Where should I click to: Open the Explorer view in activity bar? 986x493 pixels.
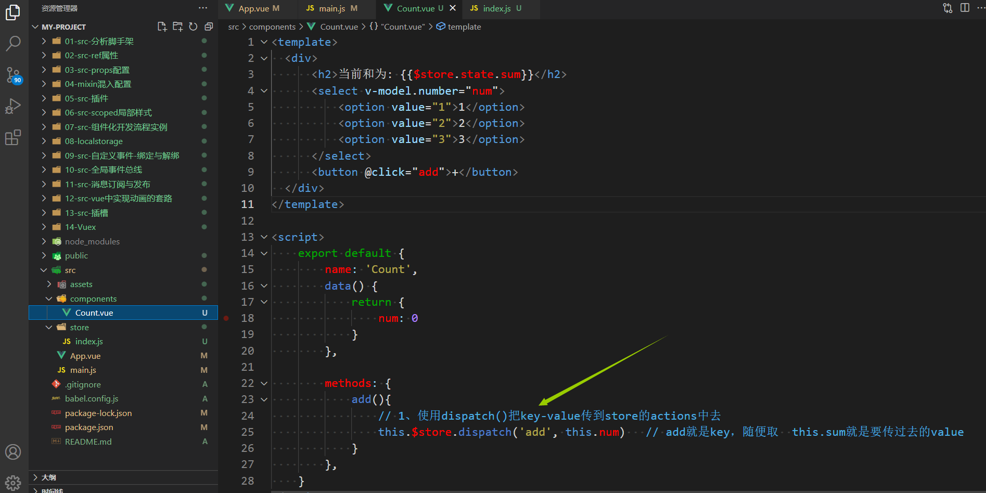click(13, 12)
